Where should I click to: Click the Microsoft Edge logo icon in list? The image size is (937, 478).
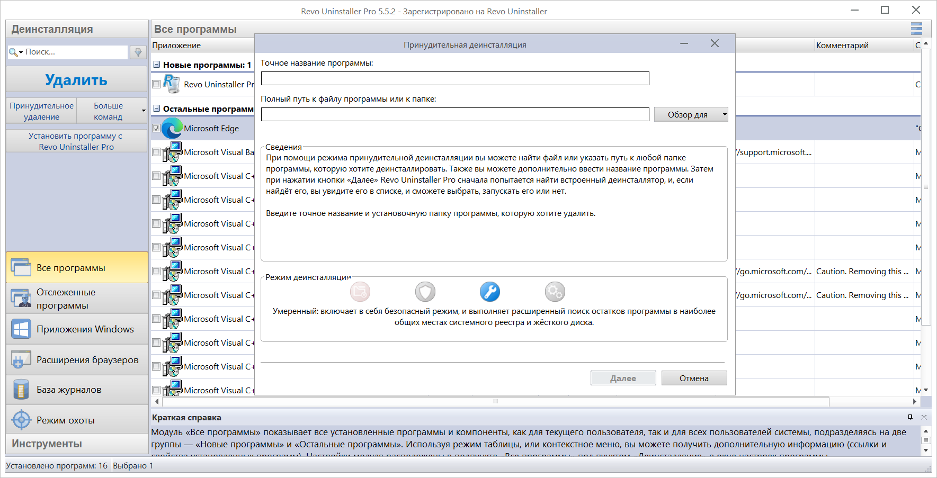172,128
